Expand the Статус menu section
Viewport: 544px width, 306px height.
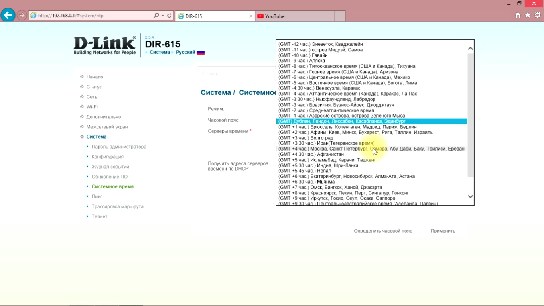[x=94, y=87]
